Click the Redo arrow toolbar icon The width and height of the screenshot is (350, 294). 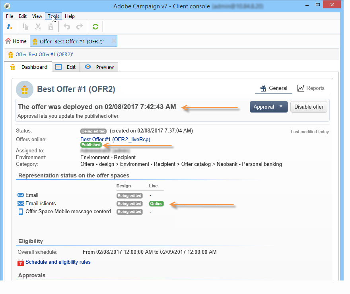click(80, 27)
